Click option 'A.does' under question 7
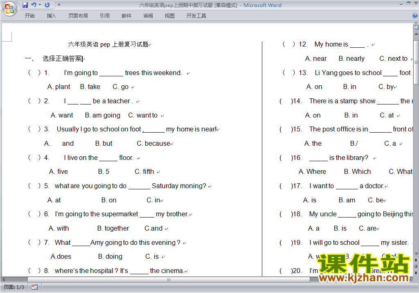Screen dimensions: 419x293 click(x=61, y=257)
